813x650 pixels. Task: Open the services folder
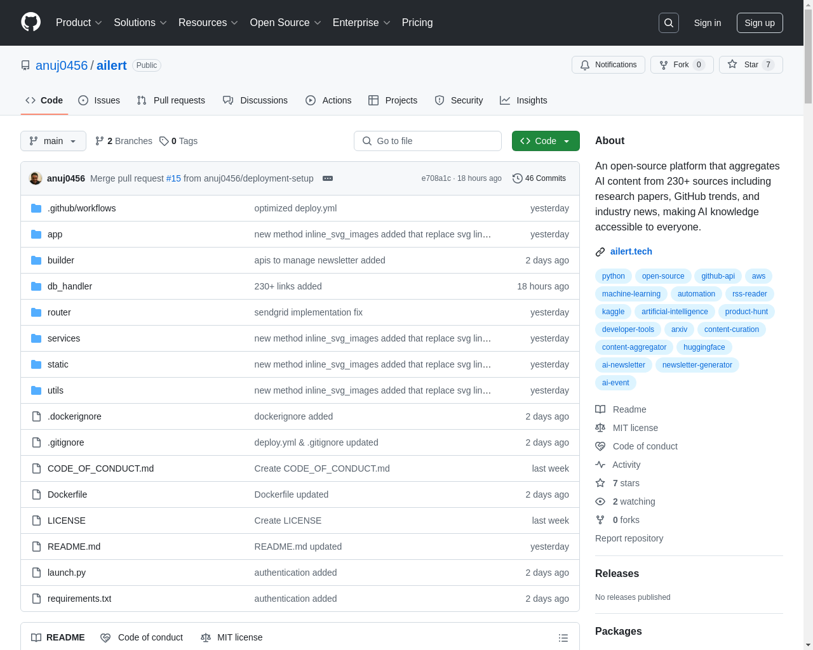(x=64, y=338)
